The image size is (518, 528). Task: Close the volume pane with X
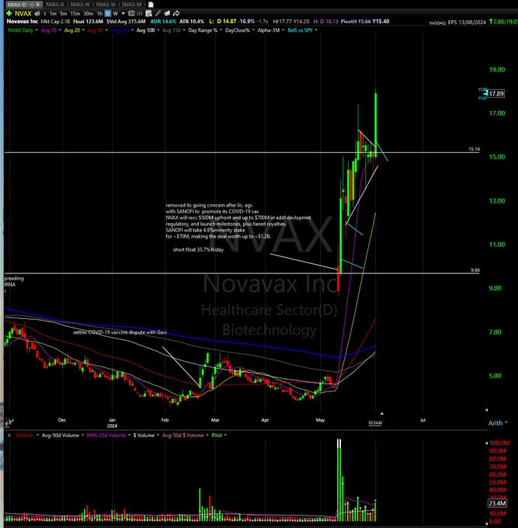click(9, 436)
